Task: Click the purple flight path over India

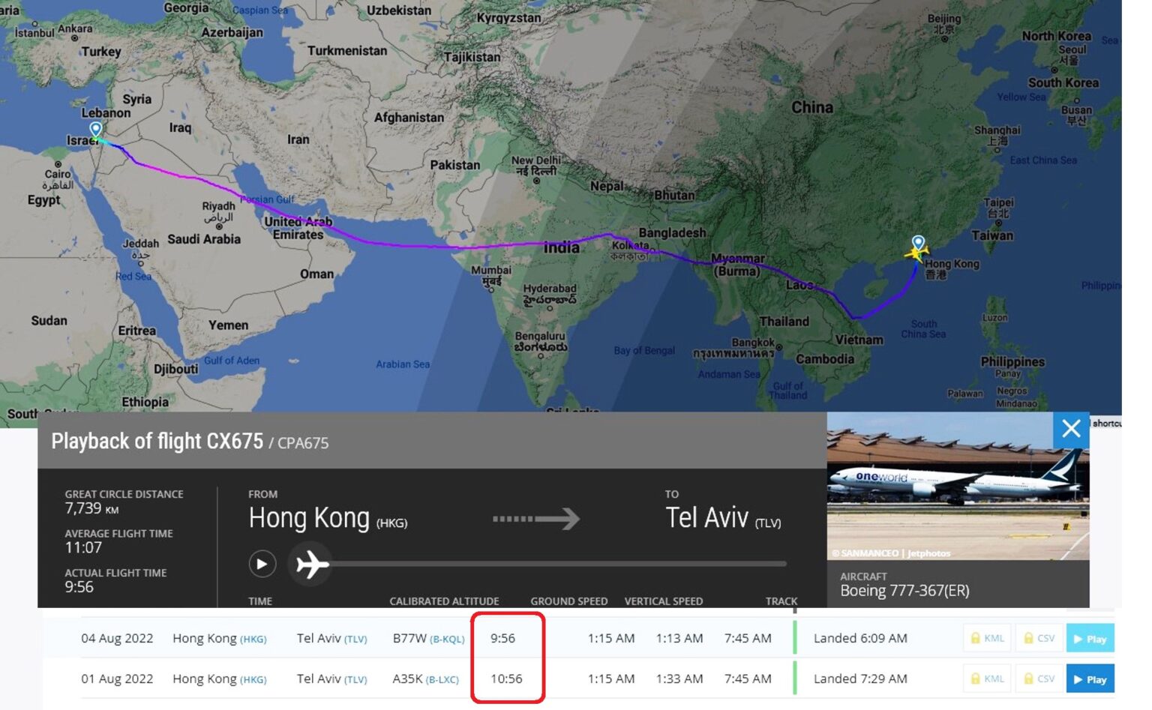Action: [525, 244]
